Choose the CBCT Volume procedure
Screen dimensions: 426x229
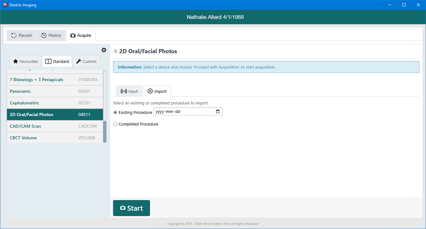point(55,137)
